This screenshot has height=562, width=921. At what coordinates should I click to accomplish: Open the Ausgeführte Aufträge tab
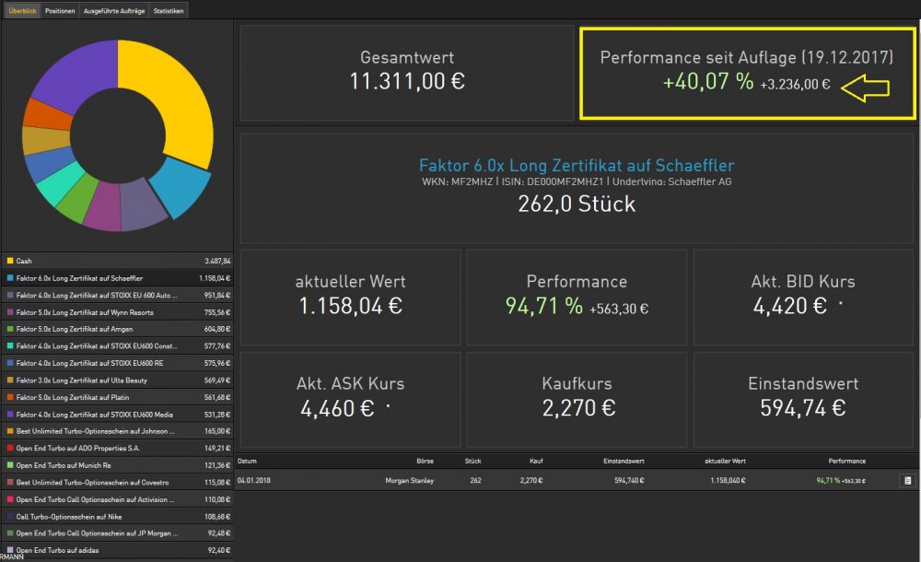click(114, 11)
